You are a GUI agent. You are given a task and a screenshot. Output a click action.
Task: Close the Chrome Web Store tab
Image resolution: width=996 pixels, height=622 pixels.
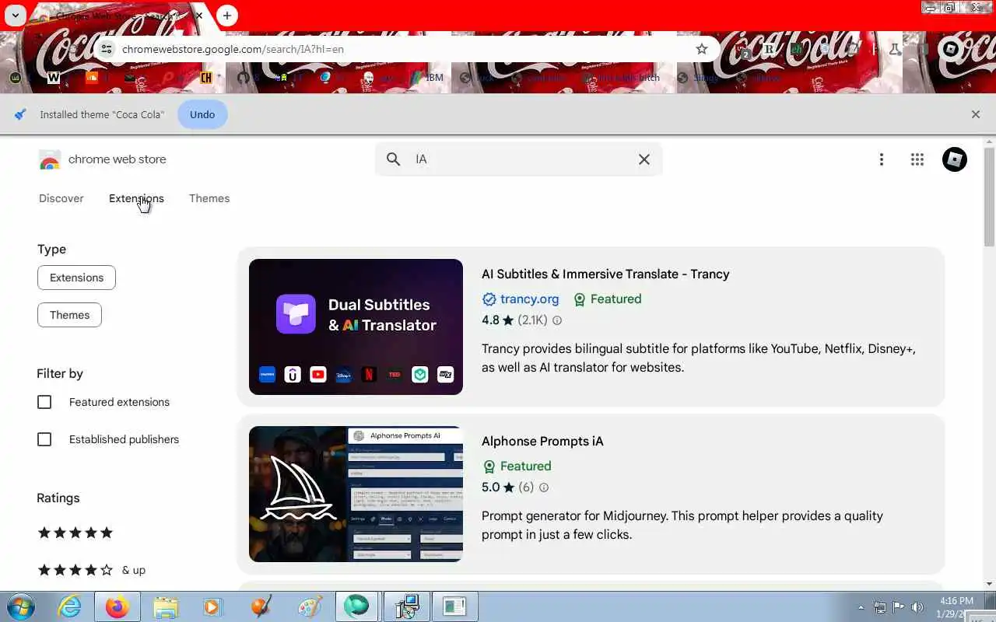point(199,16)
